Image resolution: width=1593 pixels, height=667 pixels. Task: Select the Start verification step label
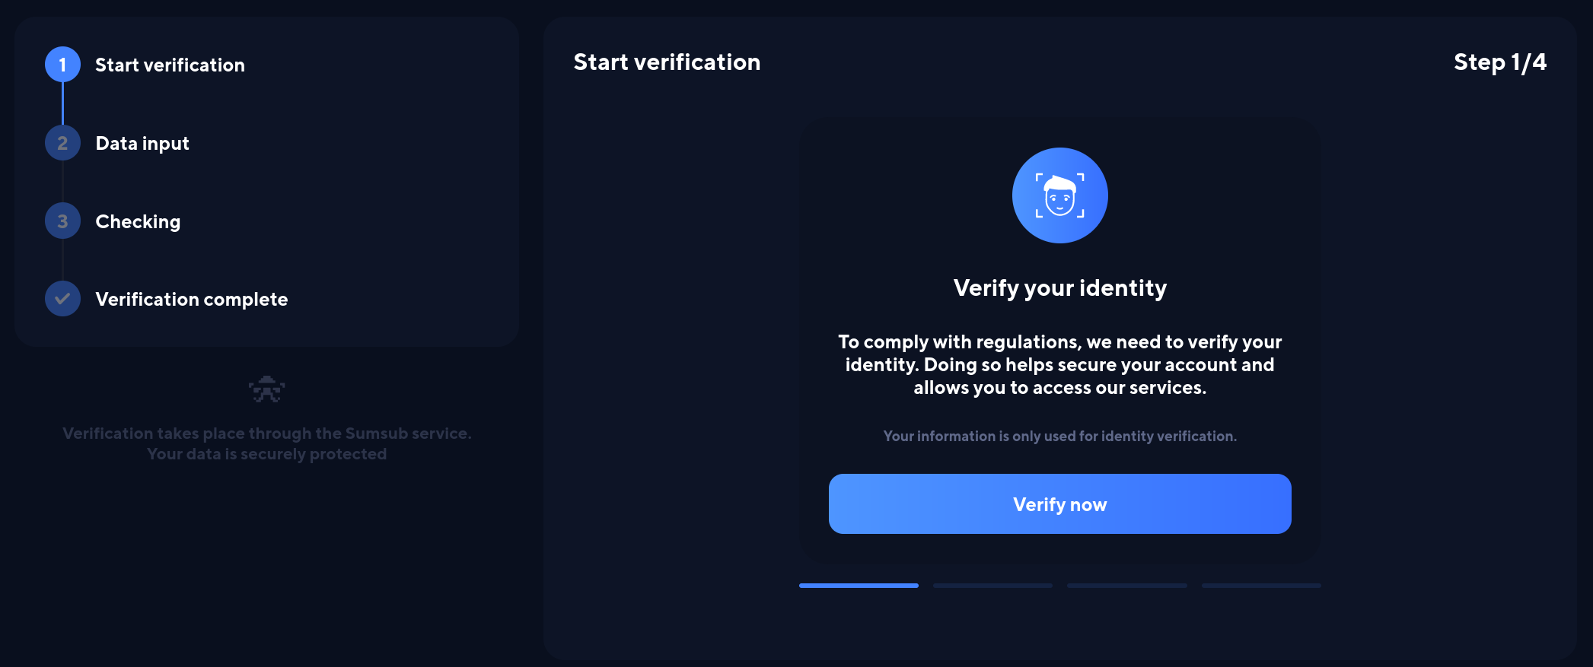pyautogui.click(x=170, y=65)
